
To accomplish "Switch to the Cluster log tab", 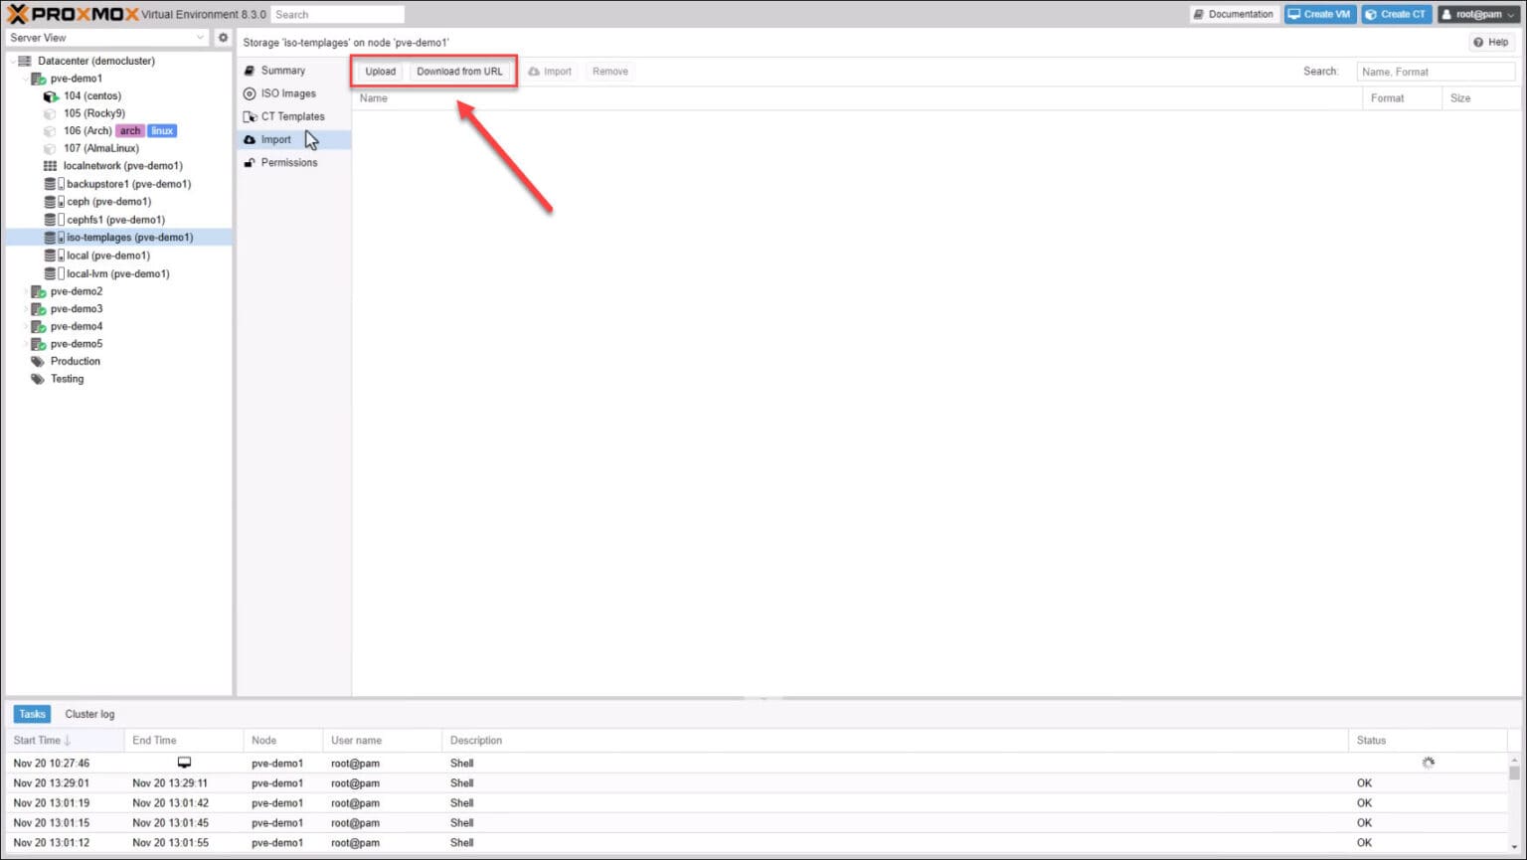I will click(88, 713).
